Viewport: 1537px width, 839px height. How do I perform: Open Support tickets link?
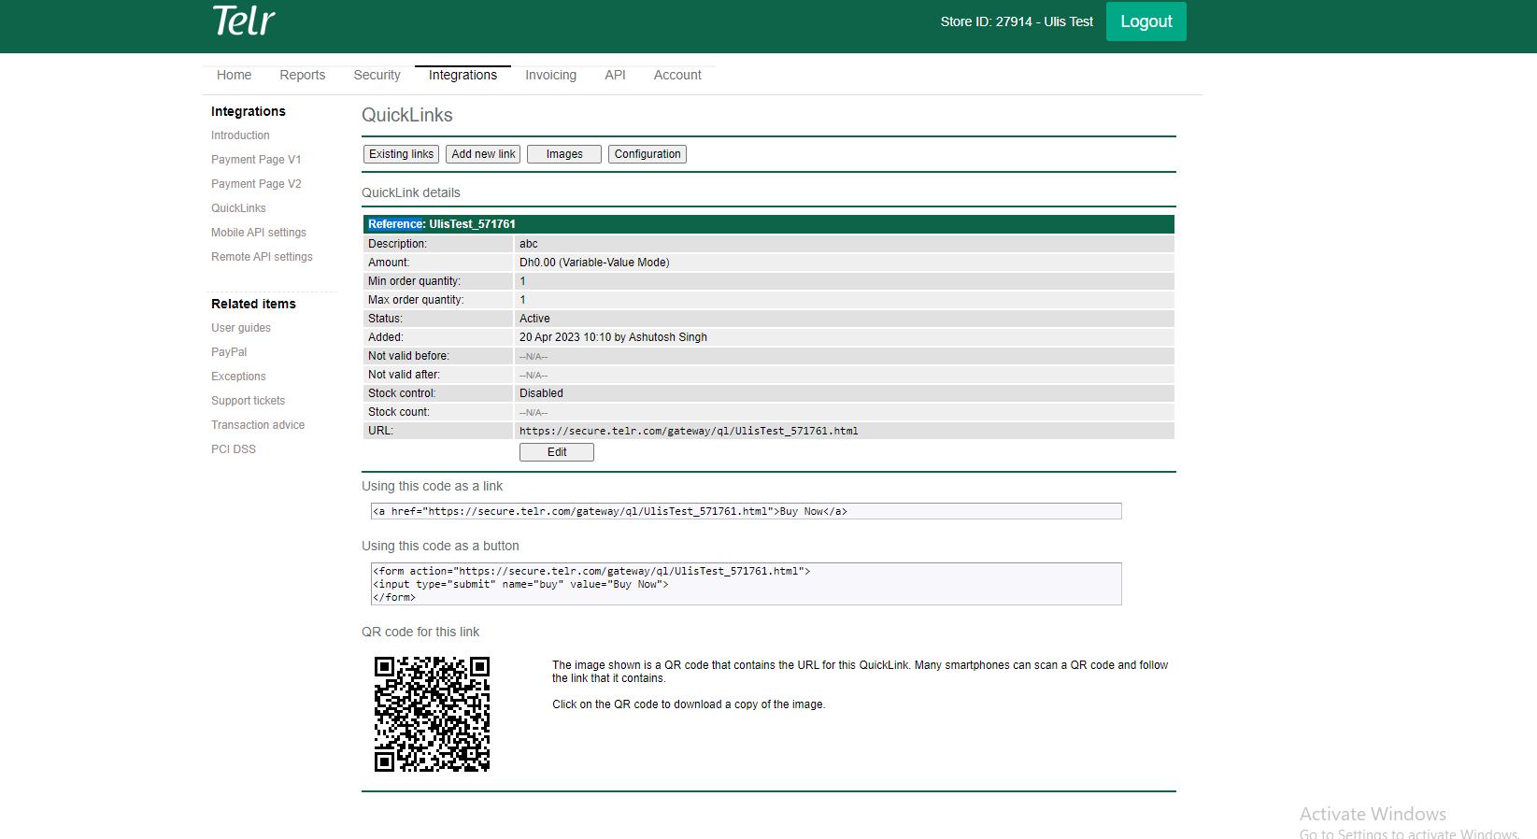[248, 401]
